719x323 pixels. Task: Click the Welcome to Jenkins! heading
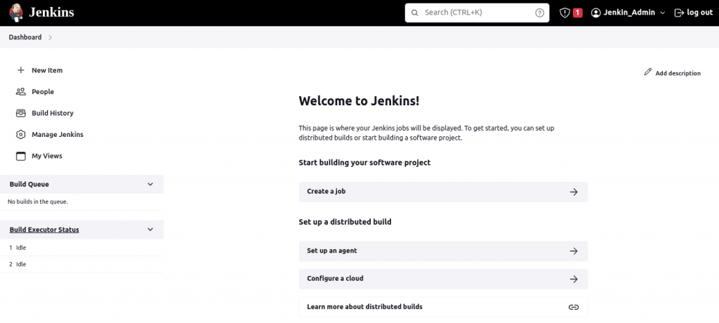[x=359, y=101]
